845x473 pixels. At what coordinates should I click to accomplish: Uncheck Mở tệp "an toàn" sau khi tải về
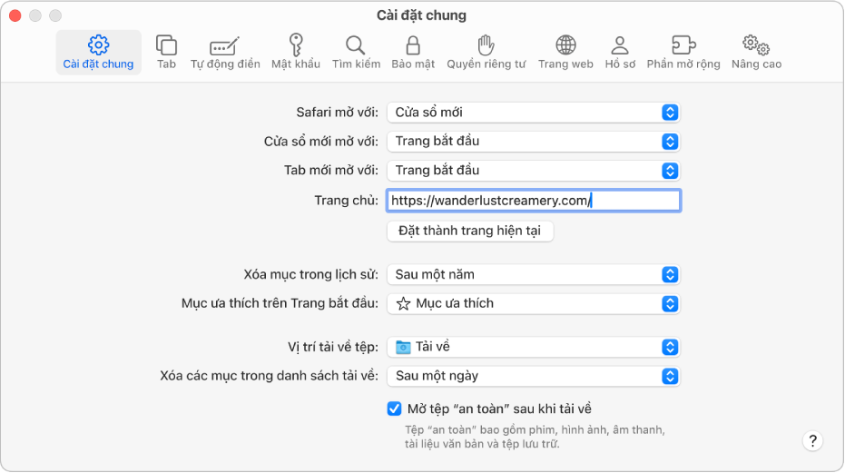[x=395, y=409]
